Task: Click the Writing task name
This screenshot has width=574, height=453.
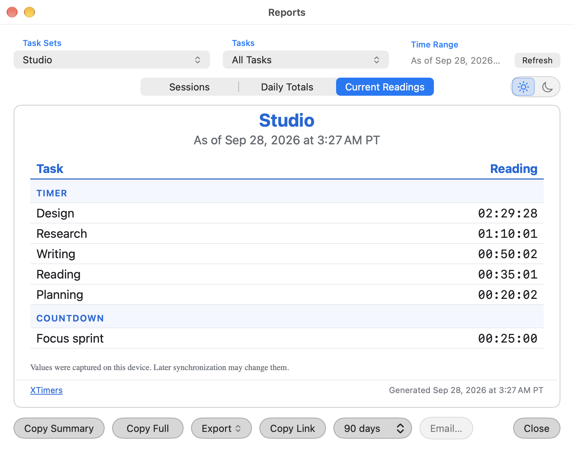Action: [x=56, y=254]
